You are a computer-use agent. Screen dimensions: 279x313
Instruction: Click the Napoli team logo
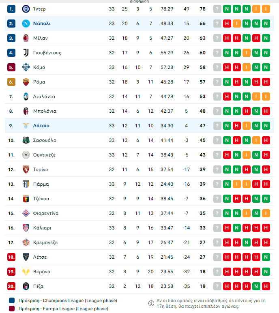click(26, 24)
